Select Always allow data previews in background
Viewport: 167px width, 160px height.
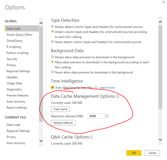[52, 57]
